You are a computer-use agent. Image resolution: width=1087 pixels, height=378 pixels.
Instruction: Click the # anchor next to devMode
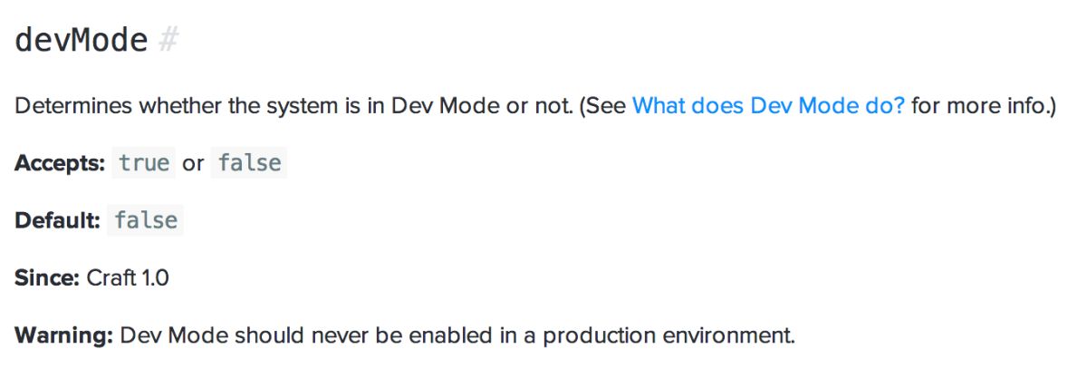(x=168, y=41)
